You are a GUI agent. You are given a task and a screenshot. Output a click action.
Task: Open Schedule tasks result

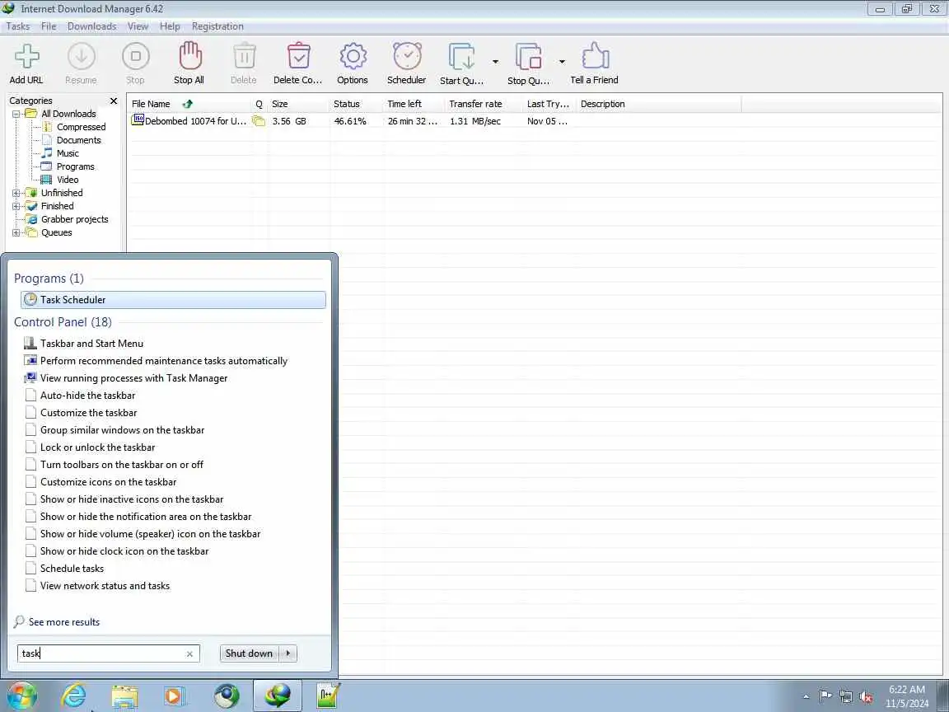(x=72, y=569)
